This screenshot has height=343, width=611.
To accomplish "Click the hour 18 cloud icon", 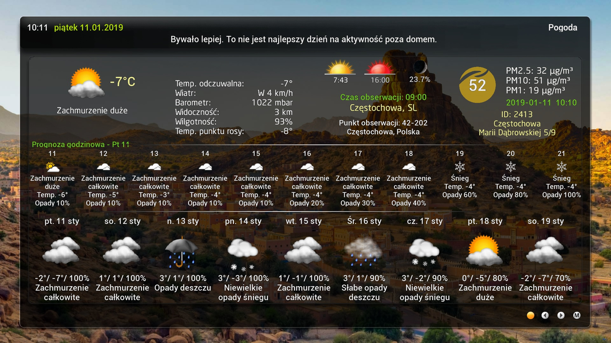I will click(409, 167).
